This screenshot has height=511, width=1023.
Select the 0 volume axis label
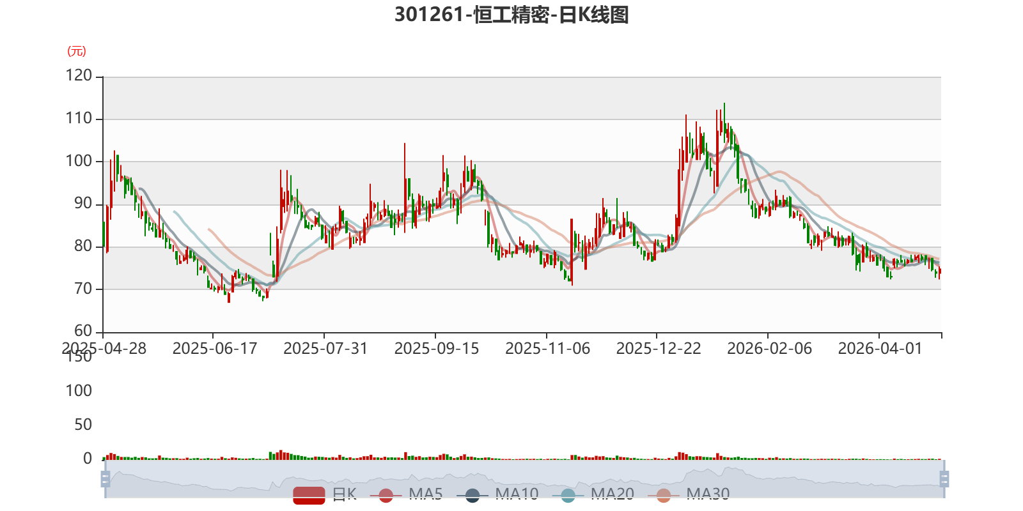88,459
